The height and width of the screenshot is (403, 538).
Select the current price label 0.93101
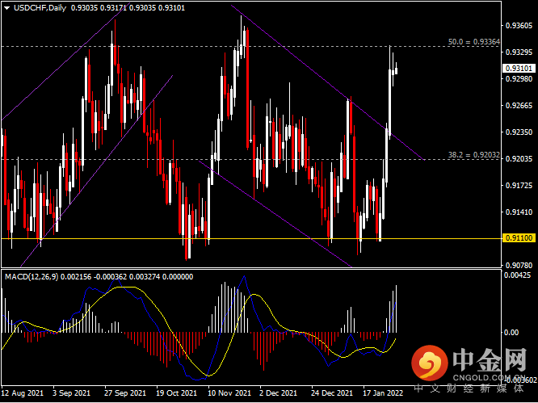pos(519,69)
